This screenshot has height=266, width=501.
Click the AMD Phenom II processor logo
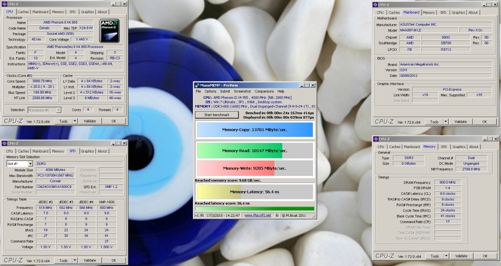click(110, 30)
